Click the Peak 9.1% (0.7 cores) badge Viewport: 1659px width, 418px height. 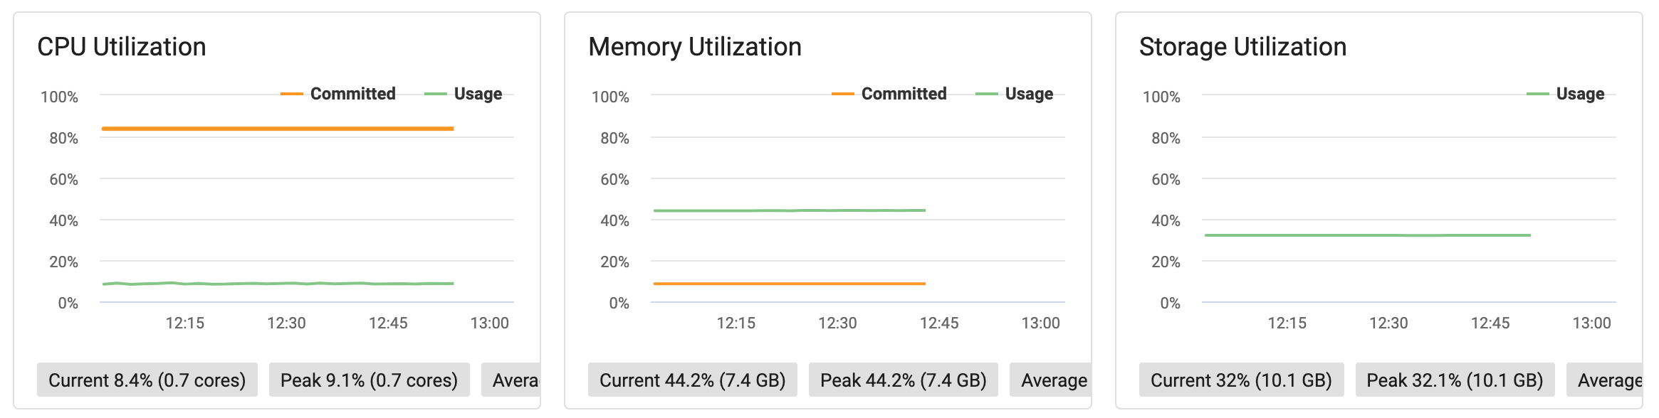(x=370, y=380)
